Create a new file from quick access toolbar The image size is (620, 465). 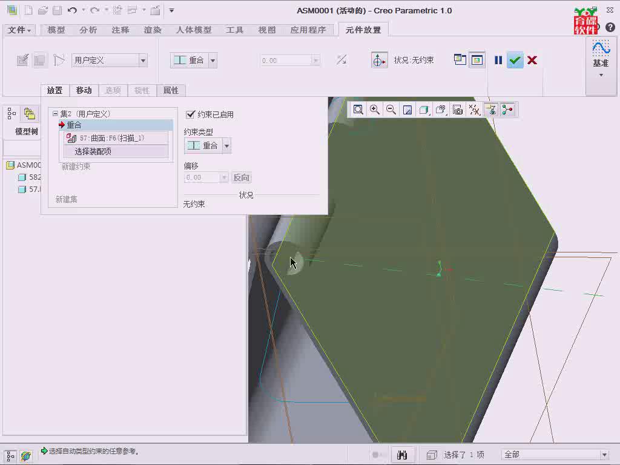[28, 10]
